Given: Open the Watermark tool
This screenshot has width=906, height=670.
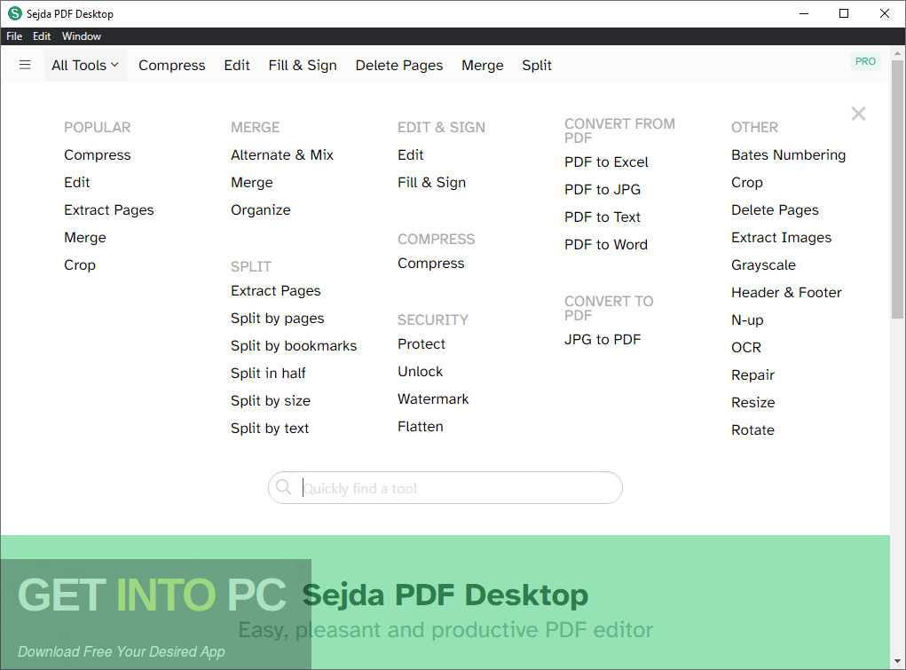Looking at the screenshot, I should click(x=433, y=398).
